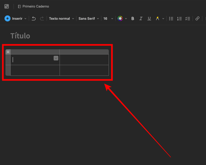
Task: Open the Primeiro Caderno notebook link
Action: click(x=33, y=6)
